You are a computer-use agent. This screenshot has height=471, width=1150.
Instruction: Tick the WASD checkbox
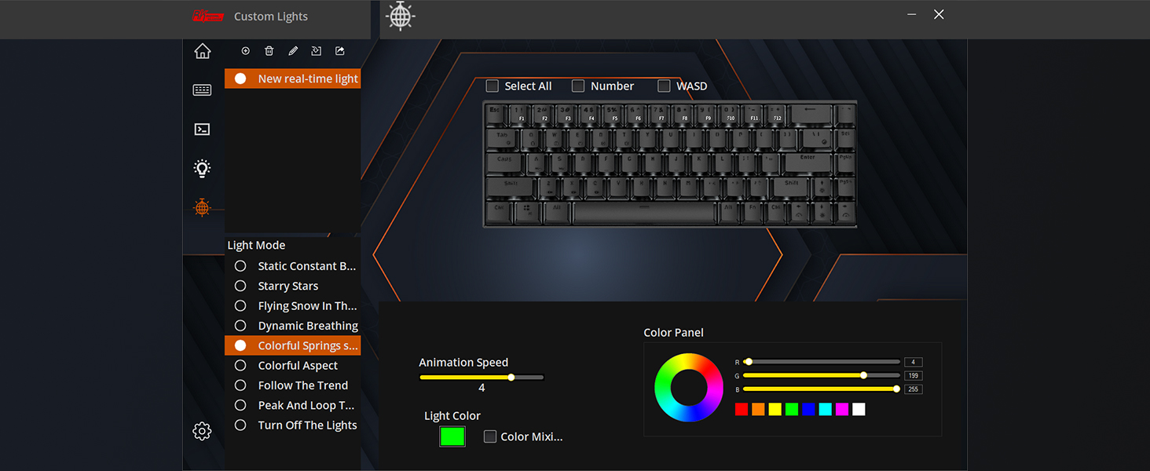pos(664,86)
